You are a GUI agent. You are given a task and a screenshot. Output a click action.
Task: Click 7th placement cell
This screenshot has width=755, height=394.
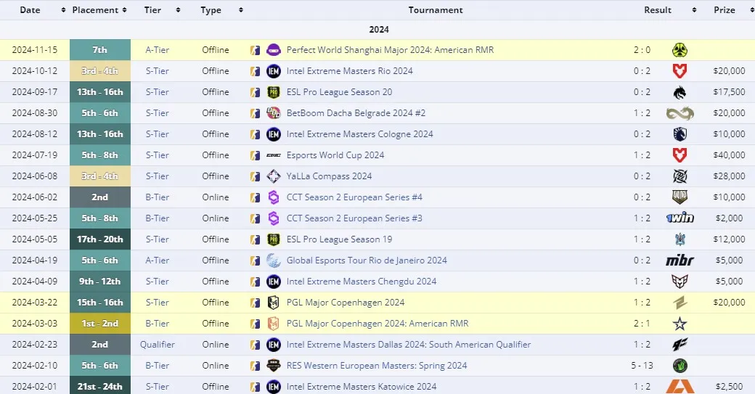(x=100, y=50)
